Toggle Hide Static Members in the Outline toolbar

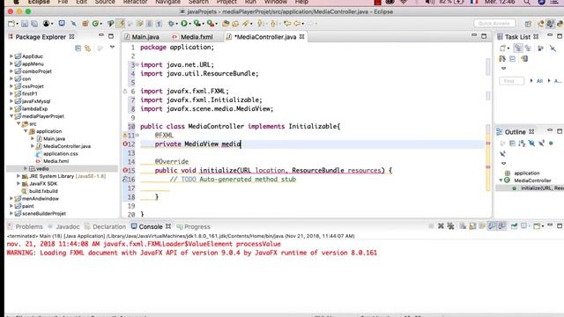tap(541, 144)
